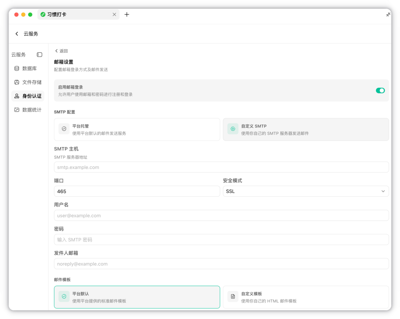Close the 习惯打卡 tab
Viewport: 400px width, 319px height.
[114, 14]
